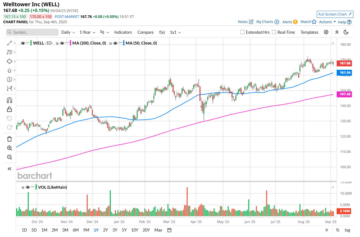
Task: Click the Symbol search field
Action: click(32, 32)
